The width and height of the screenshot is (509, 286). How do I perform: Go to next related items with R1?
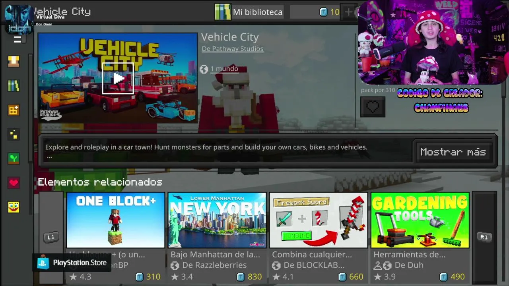point(484,237)
